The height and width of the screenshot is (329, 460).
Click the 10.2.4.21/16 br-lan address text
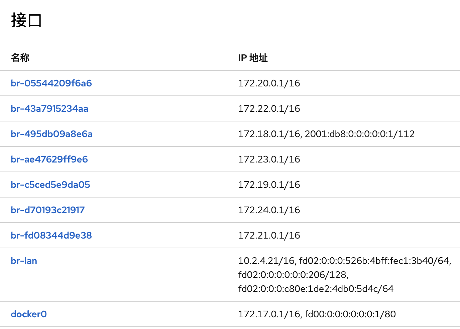(267, 261)
